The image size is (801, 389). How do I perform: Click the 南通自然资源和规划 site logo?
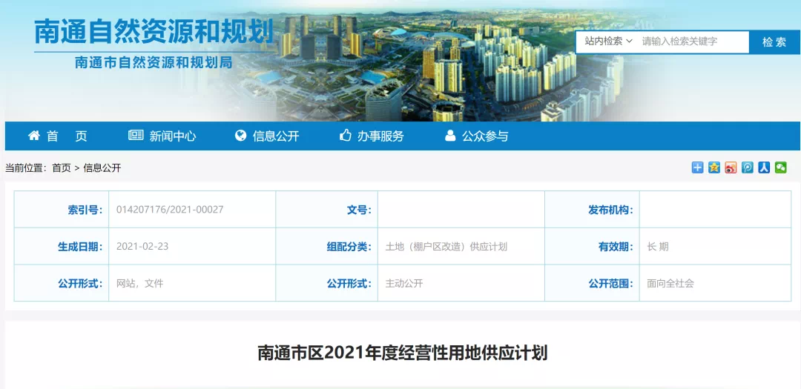(154, 33)
